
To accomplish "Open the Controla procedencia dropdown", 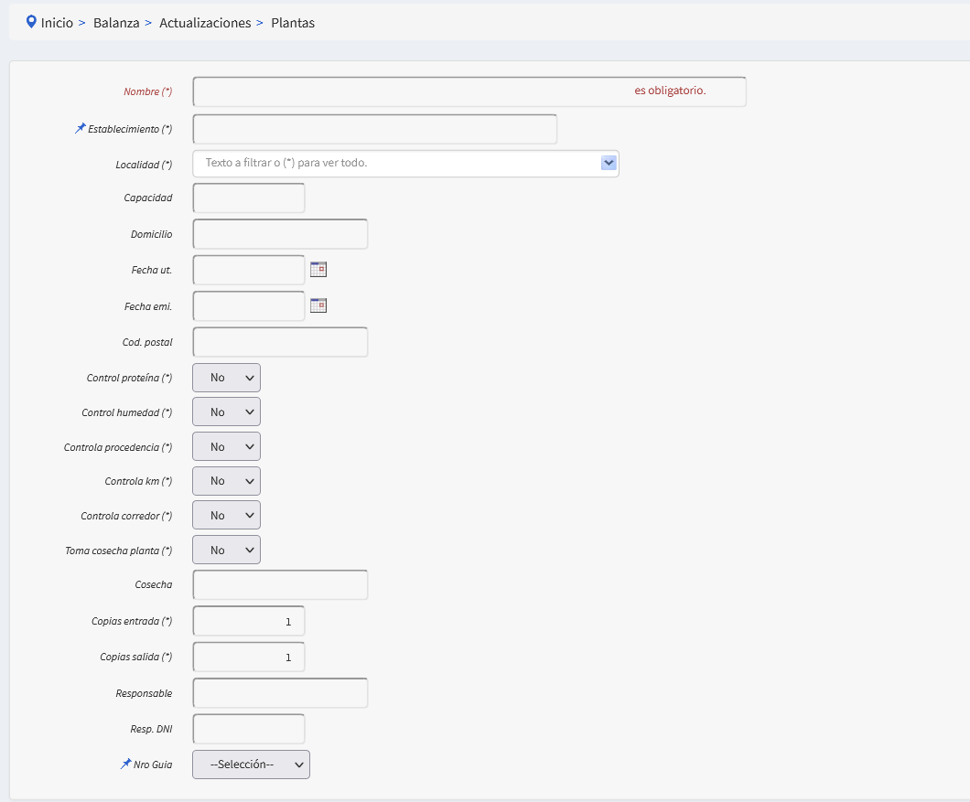I will pos(226,447).
